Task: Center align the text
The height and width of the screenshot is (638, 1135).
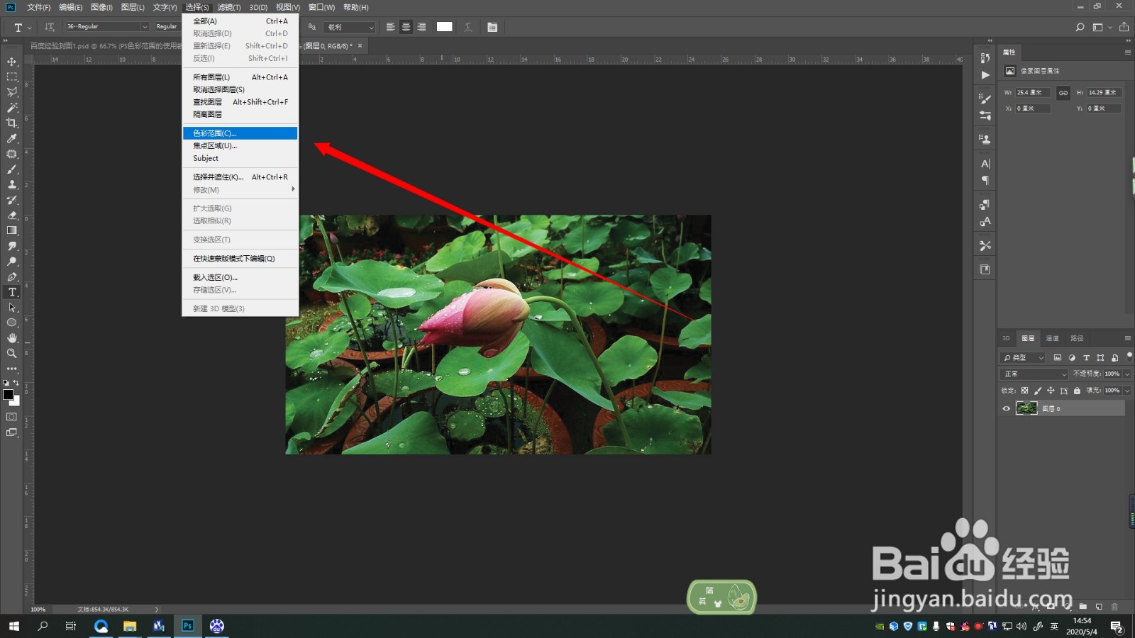Action: pos(406,27)
